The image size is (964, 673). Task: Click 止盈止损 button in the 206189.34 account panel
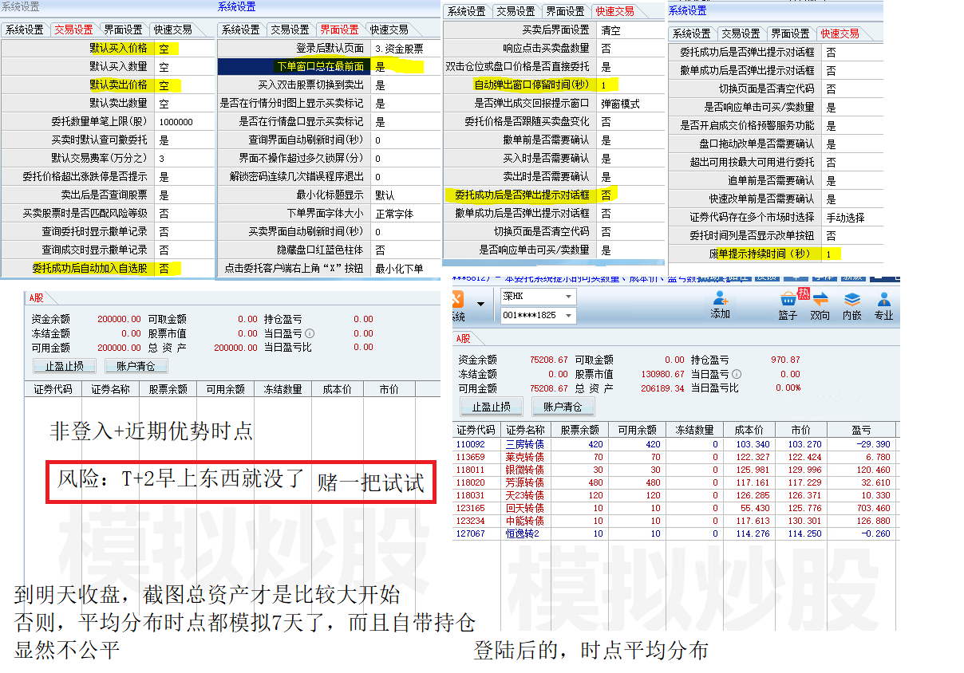point(491,407)
